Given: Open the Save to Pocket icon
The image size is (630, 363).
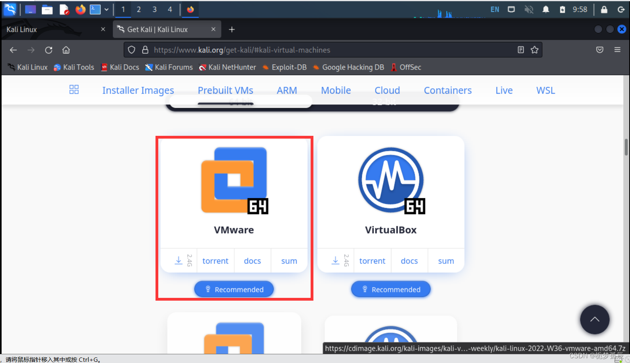Looking at the screenshot, I should [600, 50].
